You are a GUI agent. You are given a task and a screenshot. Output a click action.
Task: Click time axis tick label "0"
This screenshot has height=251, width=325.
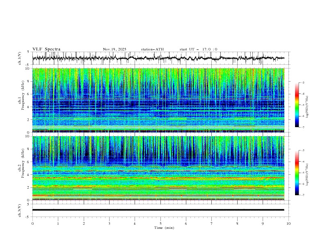point(32,224)
